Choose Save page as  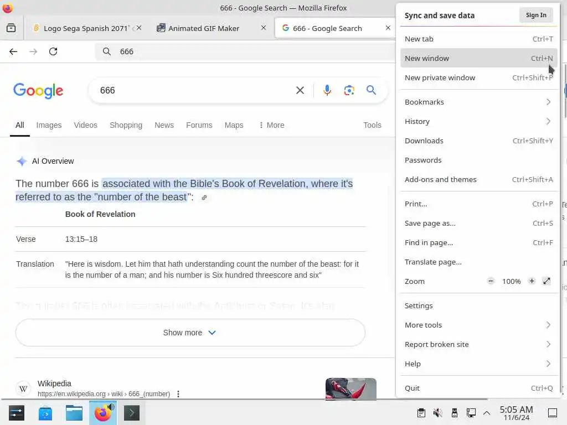[478, 224]
